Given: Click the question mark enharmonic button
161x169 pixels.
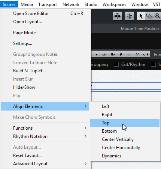Looking at the screenshot, I should (x=137, y=54).
